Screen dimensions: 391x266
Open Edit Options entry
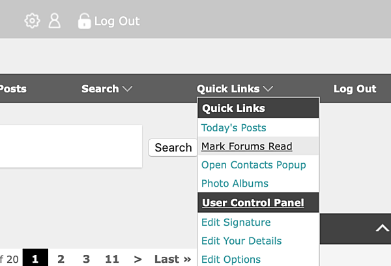pos(231,259)
